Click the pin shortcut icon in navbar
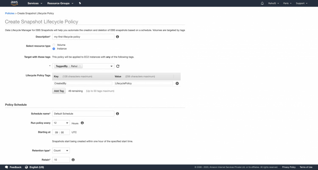Image resolution: width=318 pixels, height=170 pixels. (81, 3)
